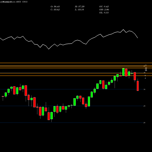Click the OH: 2.06 reading
152x152 pixels.
point(104,10)
